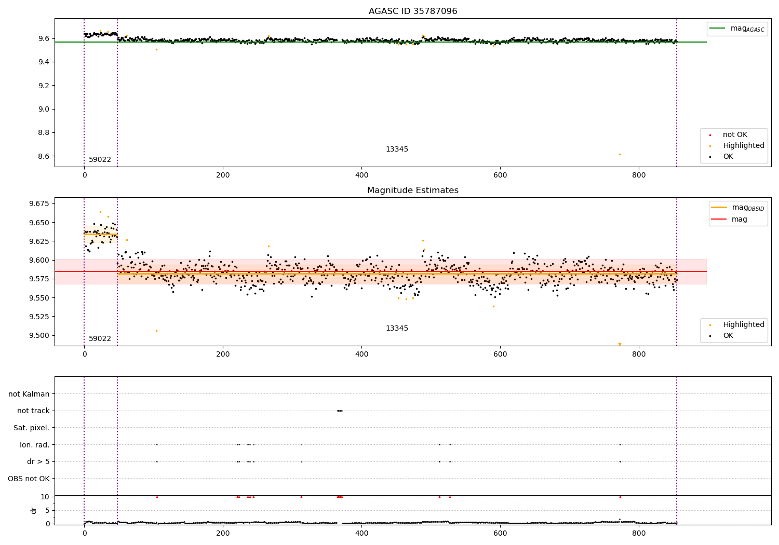Click the '400' x-tick under the top plot
779x545 pixels.
click(361, 175)
